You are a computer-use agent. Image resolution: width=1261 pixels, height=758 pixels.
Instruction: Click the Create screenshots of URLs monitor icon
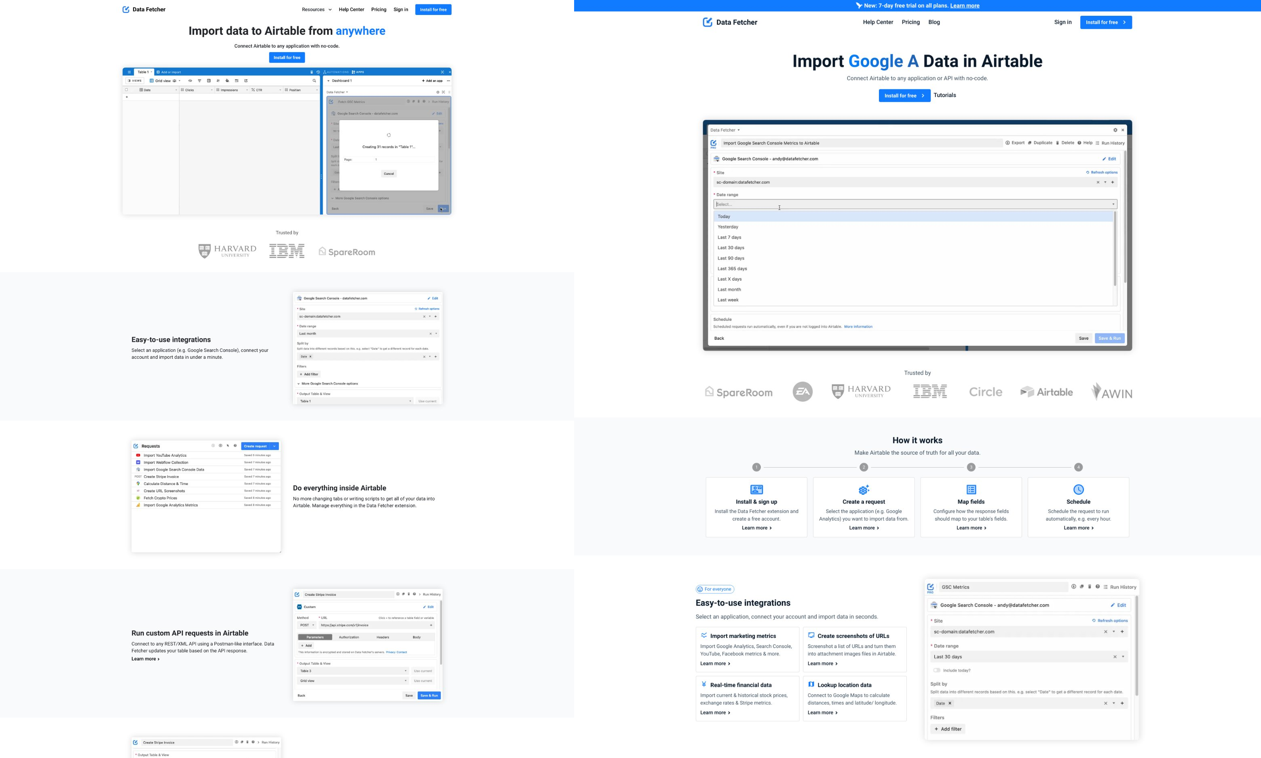[x=811, y=635]
